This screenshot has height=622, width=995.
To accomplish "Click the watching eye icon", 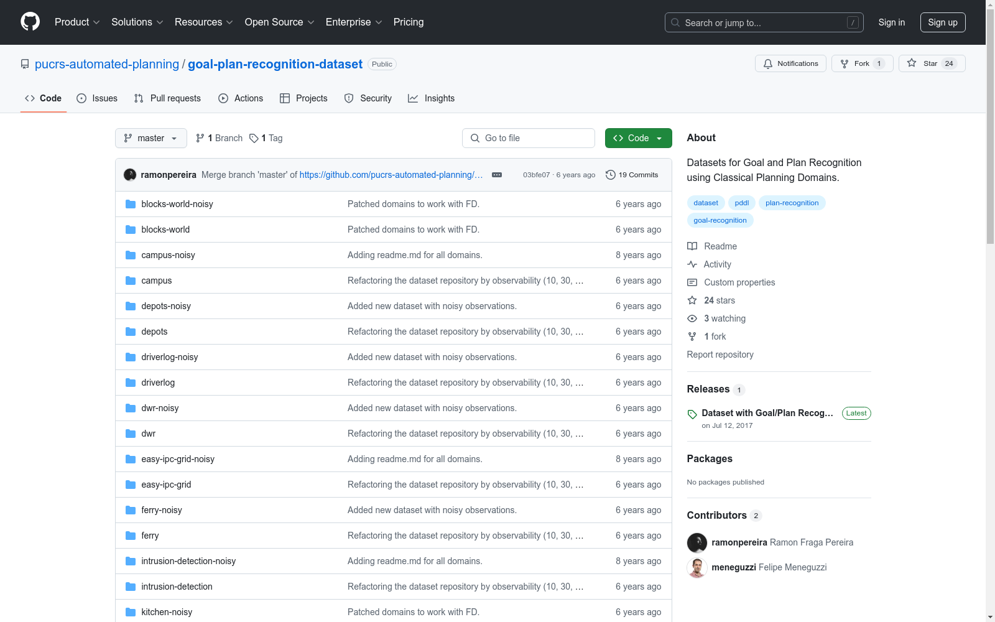I will click(x=692, y=318).
